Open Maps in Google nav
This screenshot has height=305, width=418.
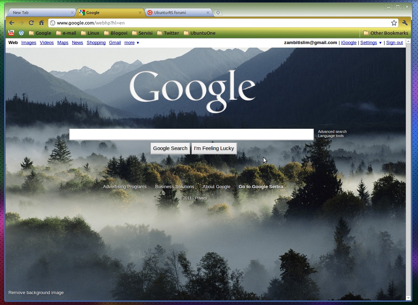click(x=63, y=43)
